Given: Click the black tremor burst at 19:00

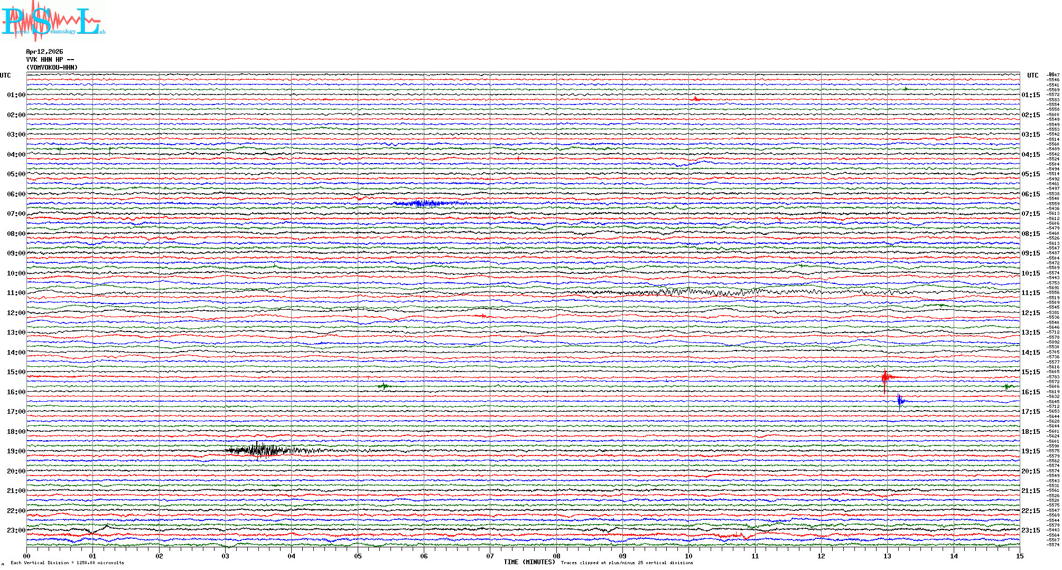Looking at the screenshot, I should (260, 450).
